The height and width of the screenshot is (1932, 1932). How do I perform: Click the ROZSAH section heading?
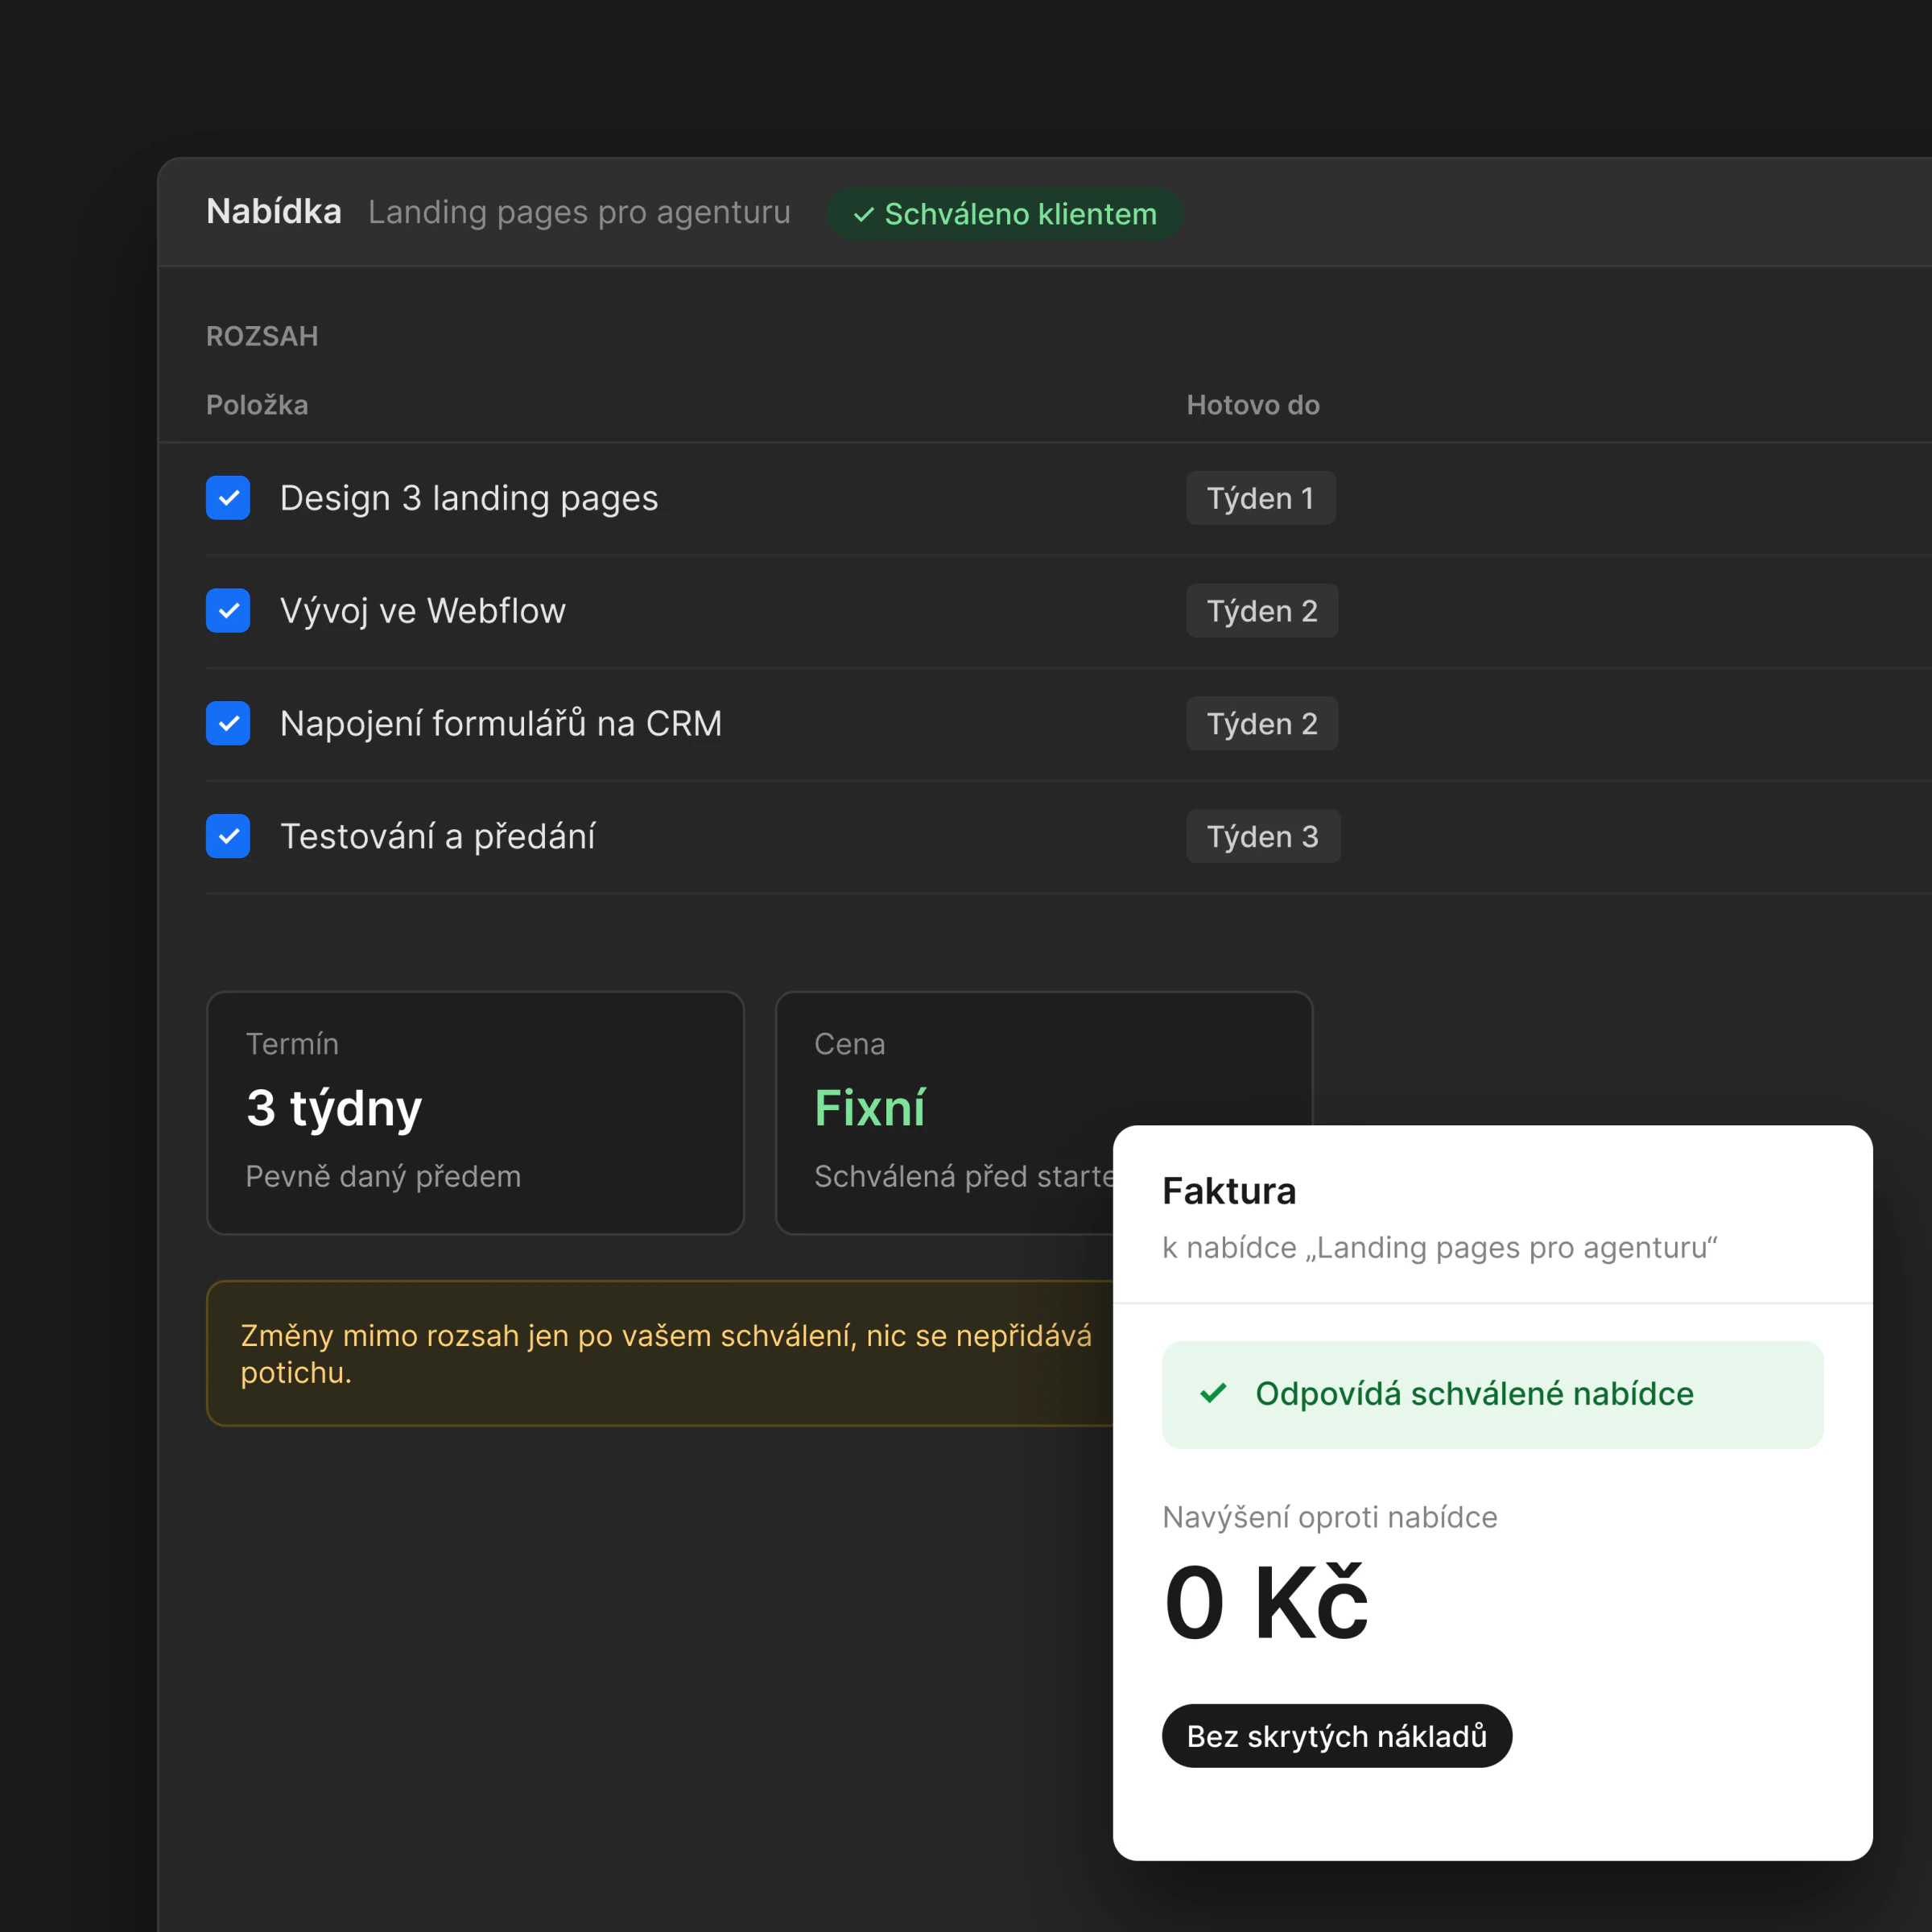pyautogui.click(x=262, y=337)
